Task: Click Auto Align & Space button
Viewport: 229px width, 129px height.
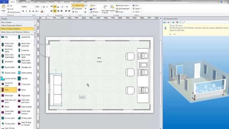Action: 105,9
